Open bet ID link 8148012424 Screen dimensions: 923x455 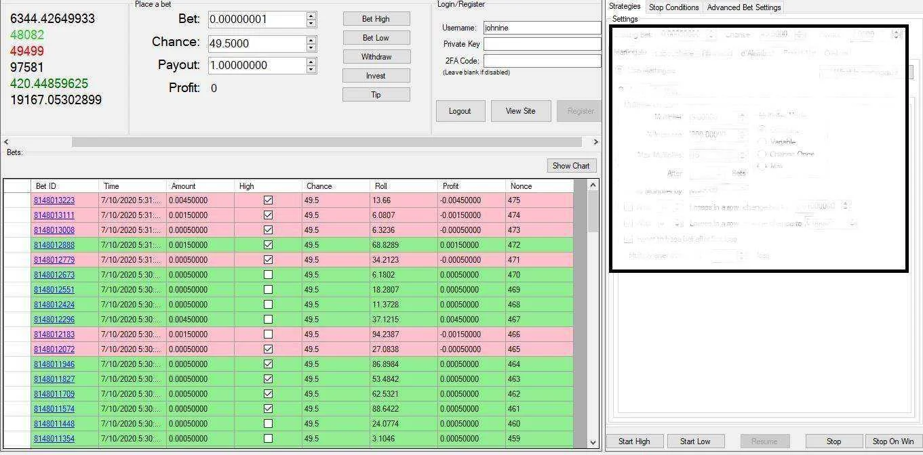[54, 305]
